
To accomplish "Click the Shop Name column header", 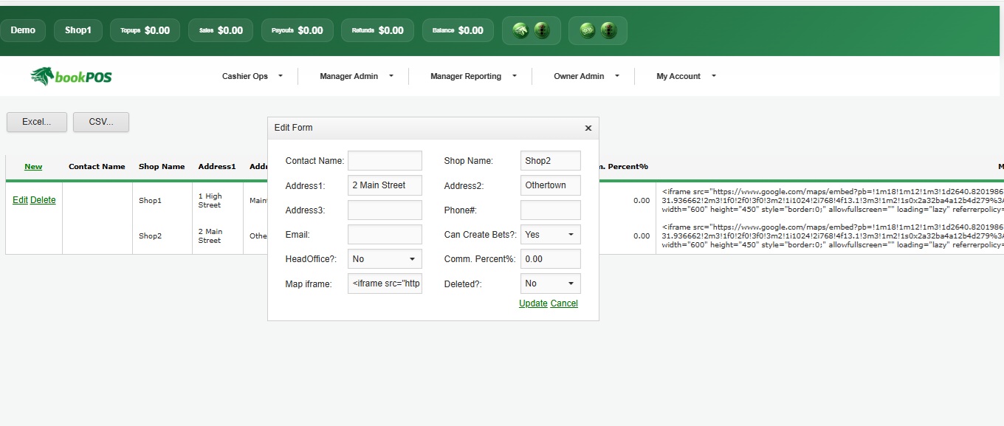I will (162, 167).
